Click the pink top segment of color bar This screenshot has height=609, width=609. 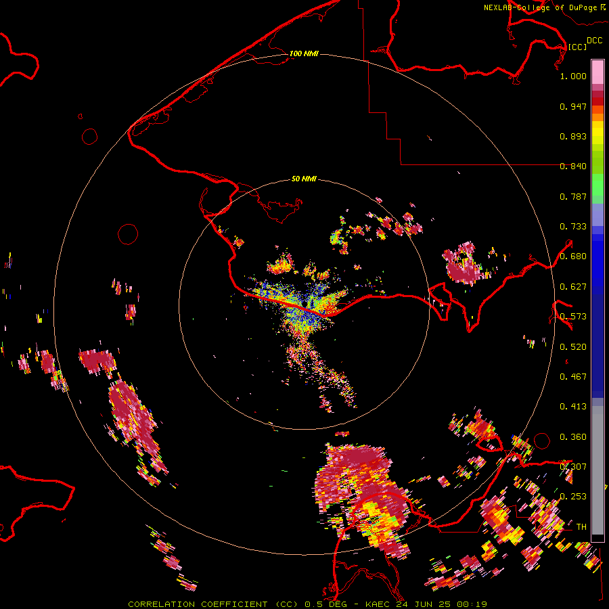(597, 72)
